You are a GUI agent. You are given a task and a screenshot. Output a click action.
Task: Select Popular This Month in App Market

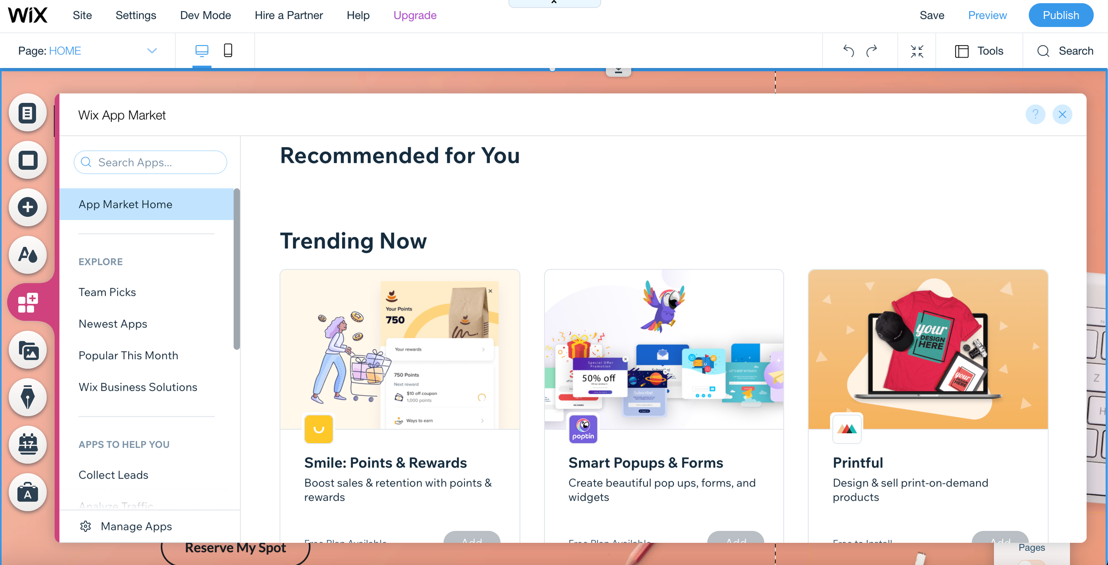point(128,356)
